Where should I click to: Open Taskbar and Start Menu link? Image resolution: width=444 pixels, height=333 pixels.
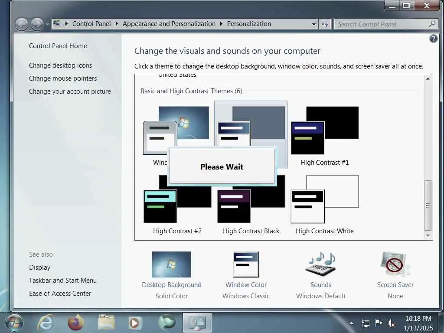[63, 281]
